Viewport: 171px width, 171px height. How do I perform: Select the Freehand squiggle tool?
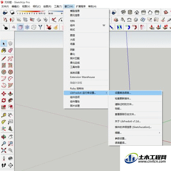point(10,58)
